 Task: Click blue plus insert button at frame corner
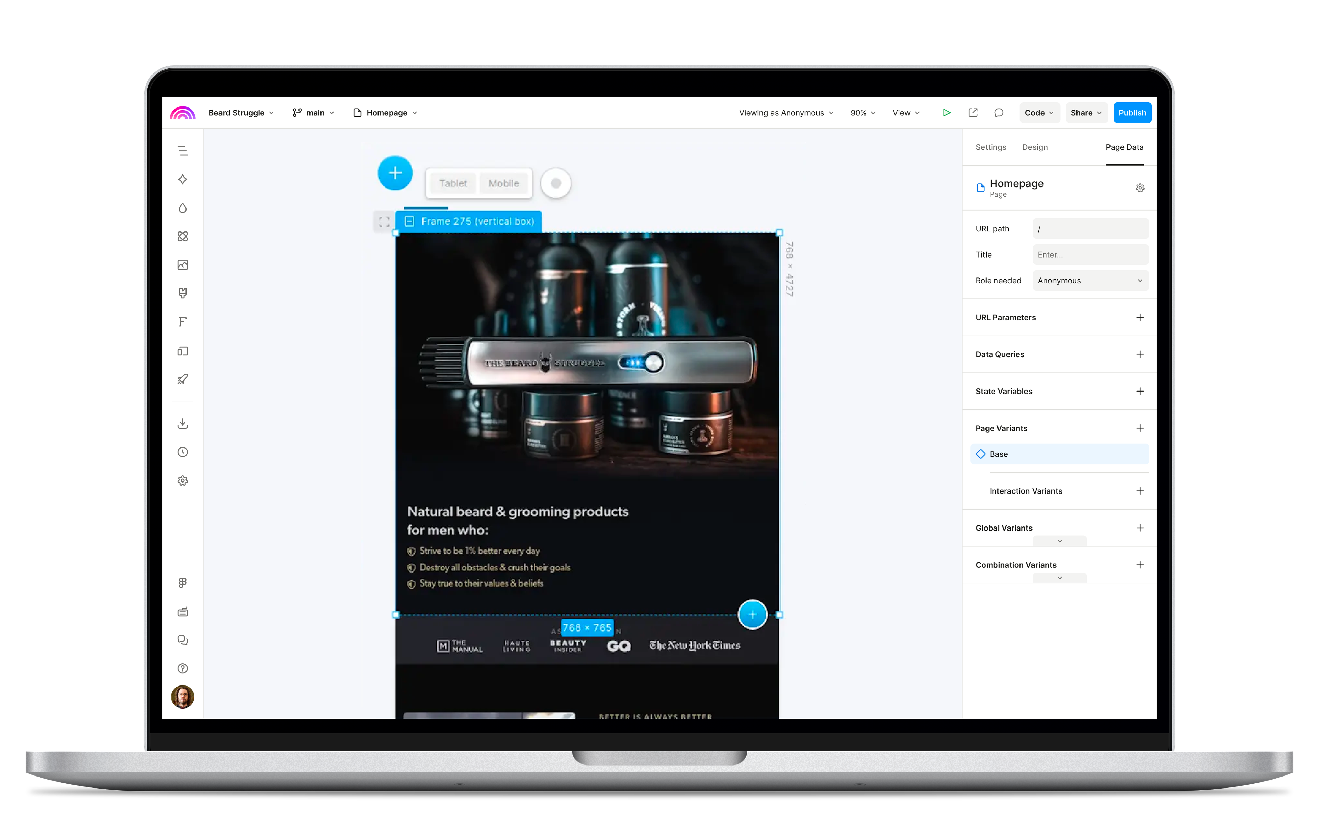point(752,614)
